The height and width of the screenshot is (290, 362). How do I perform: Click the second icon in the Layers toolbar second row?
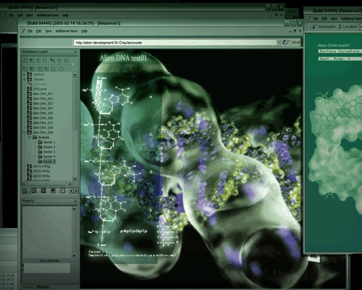32,69
